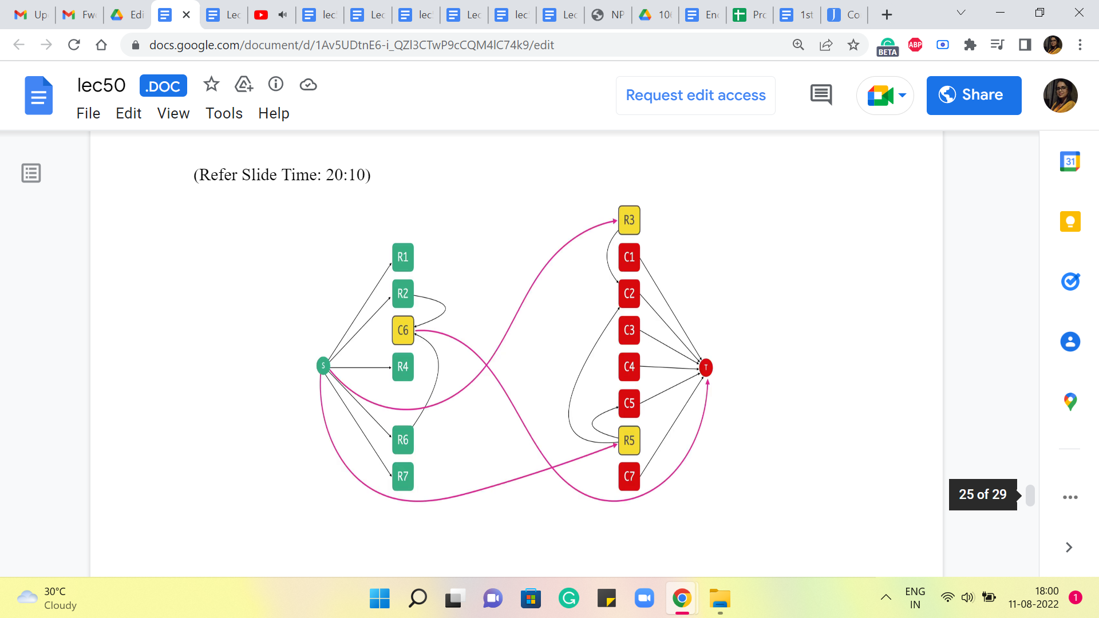
Task: Bookmark this page with star icon
Action: pos(853,45)
